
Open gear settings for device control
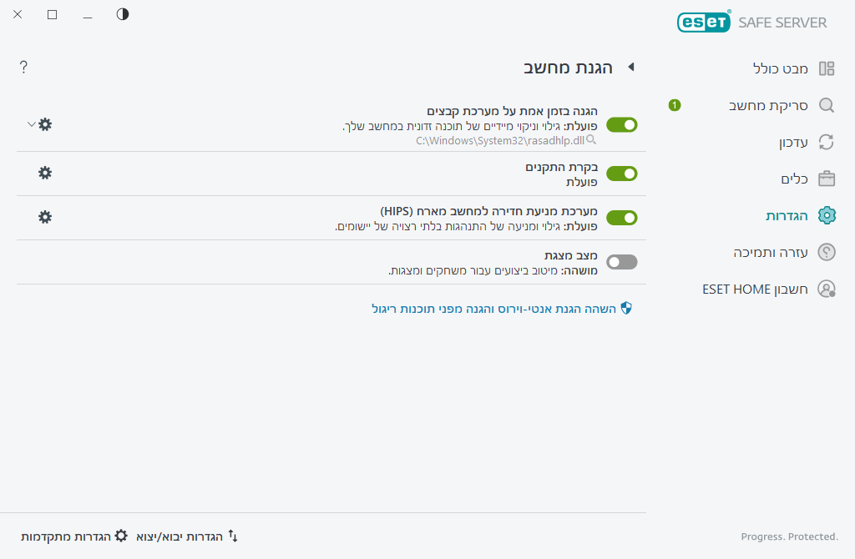pyautogui.click(x=45, y=173)
